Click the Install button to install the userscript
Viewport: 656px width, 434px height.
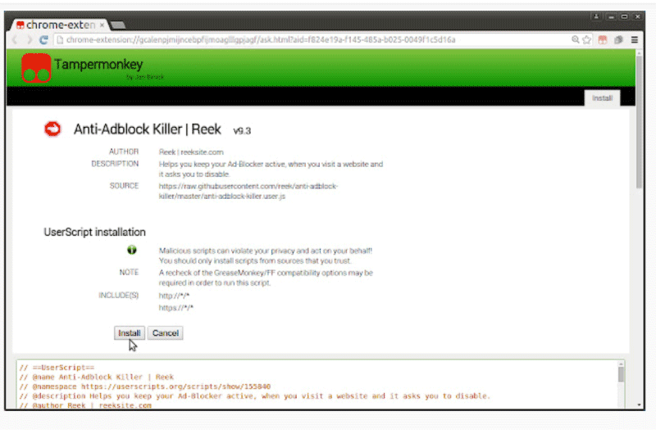[x=130, y=333]
